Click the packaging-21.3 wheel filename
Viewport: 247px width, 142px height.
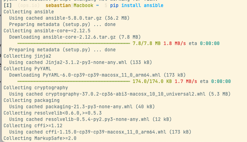83,106
